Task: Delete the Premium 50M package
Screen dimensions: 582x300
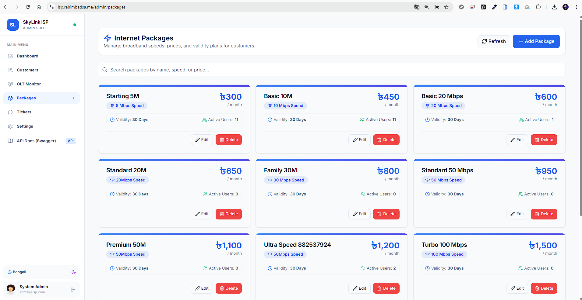Action: (x=229, y=288)
